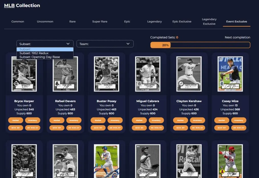View Inventory for Buster Posey
The width and height of the screenshot is (259, 178).
point(115,120)
